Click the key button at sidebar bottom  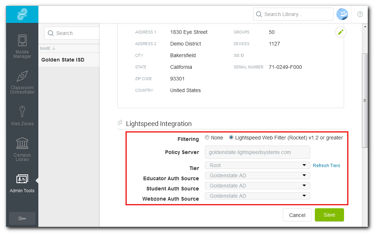(22, 218)
